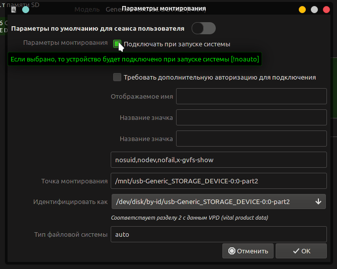Click the small window icon in the top-left corner
The height and width of the screenshot is (269, 337).
pos(14,10)
